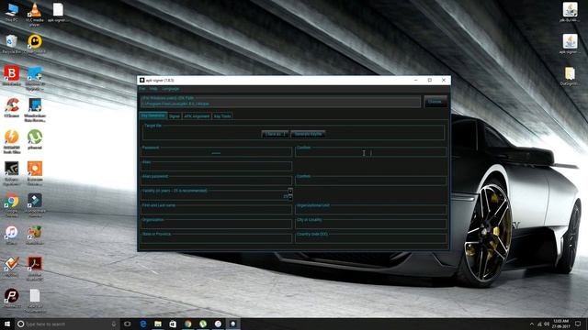Open the folder icon on desktop right side

pyautogui.click(x=570, y=76)
